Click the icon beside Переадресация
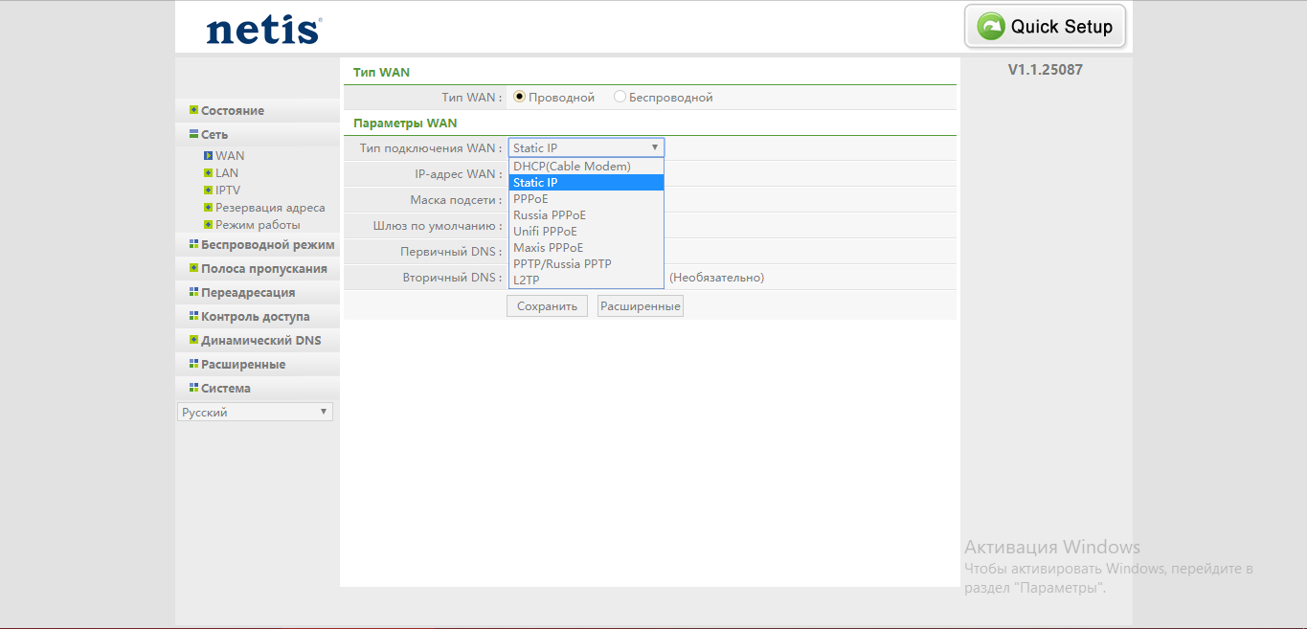 click(193, 292)
